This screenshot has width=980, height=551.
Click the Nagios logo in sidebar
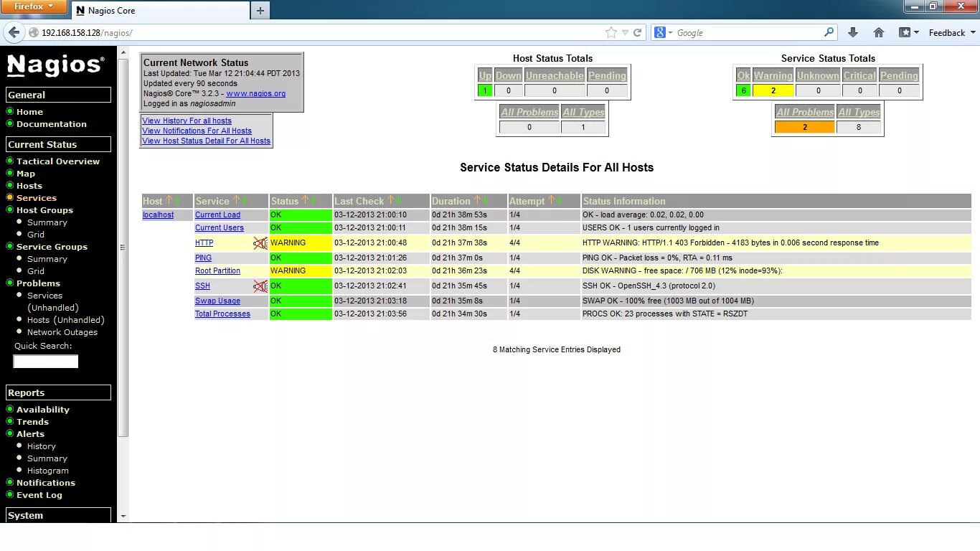tap(56, 65)
